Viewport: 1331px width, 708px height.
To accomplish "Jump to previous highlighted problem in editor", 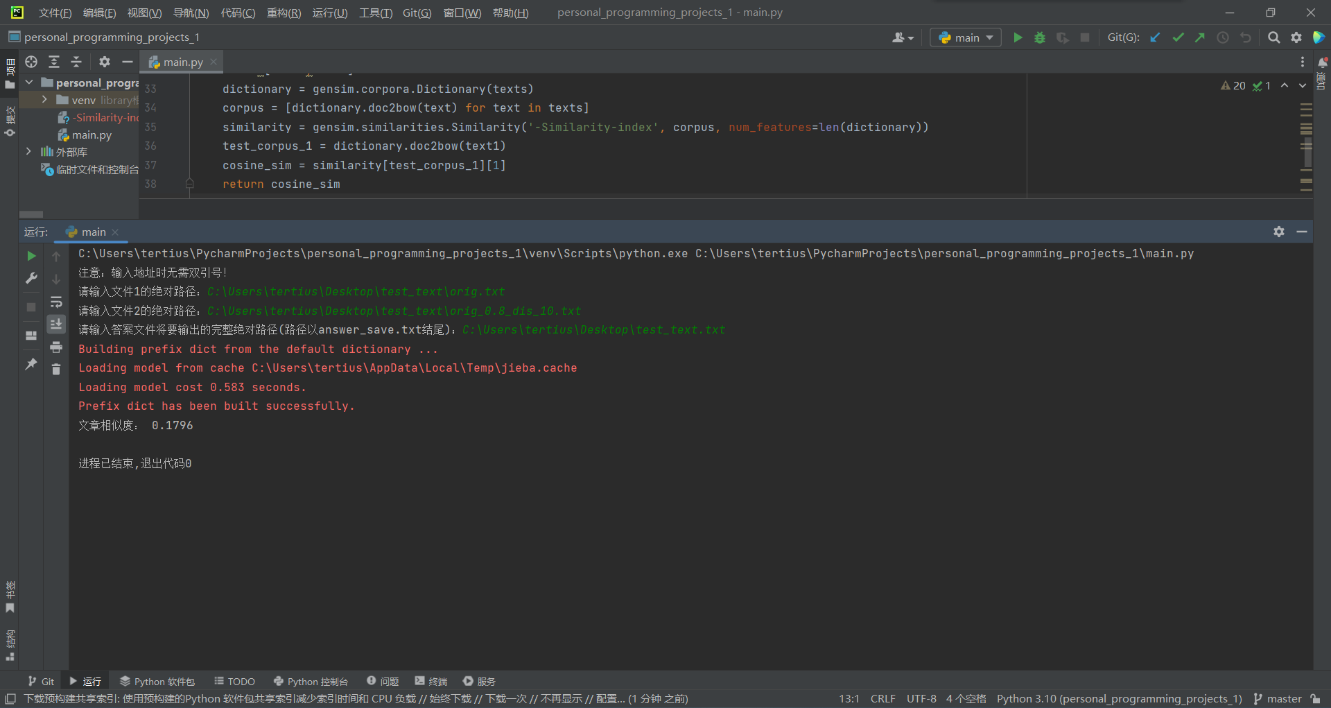I will (1285, 85).
